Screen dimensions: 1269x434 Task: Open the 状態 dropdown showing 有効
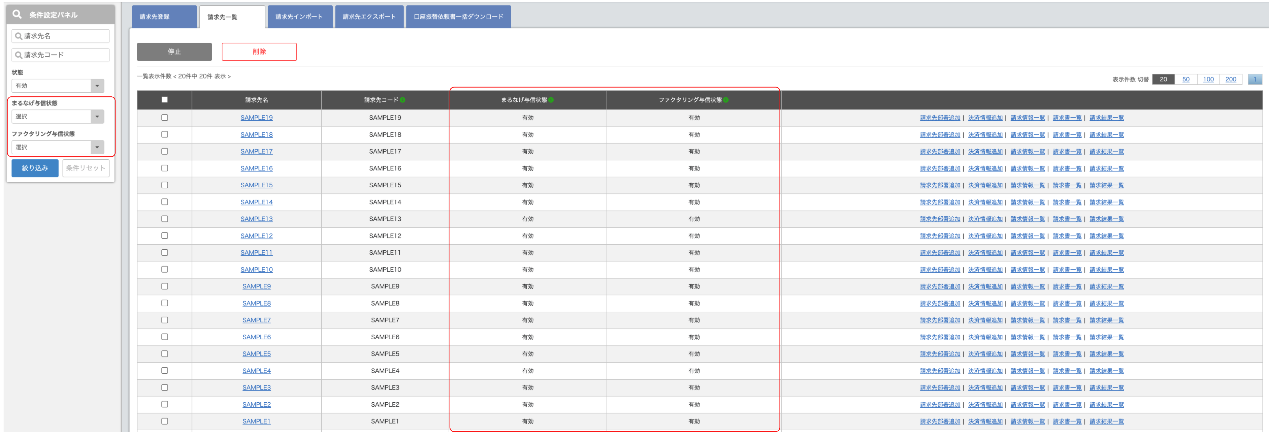pos(58,86)
